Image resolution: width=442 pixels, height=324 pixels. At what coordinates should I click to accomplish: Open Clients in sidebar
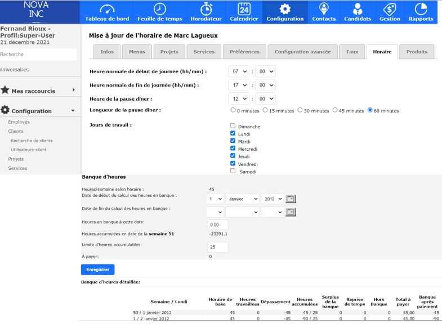(x=16, y=131)
